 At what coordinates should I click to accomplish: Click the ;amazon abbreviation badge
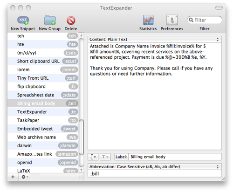67,154
